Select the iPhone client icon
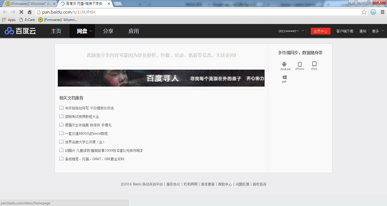Screen dimensions: 387x206 300,66
